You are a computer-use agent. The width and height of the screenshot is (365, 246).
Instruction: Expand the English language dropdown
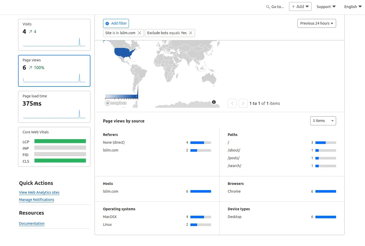(x=353, y=6)
